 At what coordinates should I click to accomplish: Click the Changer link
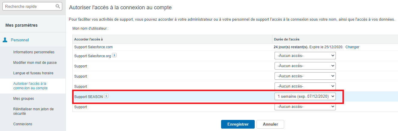click(x=352, y=47)
